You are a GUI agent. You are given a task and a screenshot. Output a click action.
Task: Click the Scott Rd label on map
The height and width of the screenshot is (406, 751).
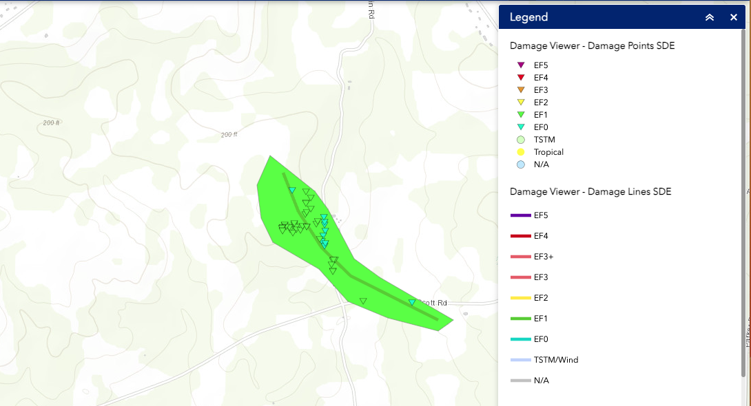(435, 303)
